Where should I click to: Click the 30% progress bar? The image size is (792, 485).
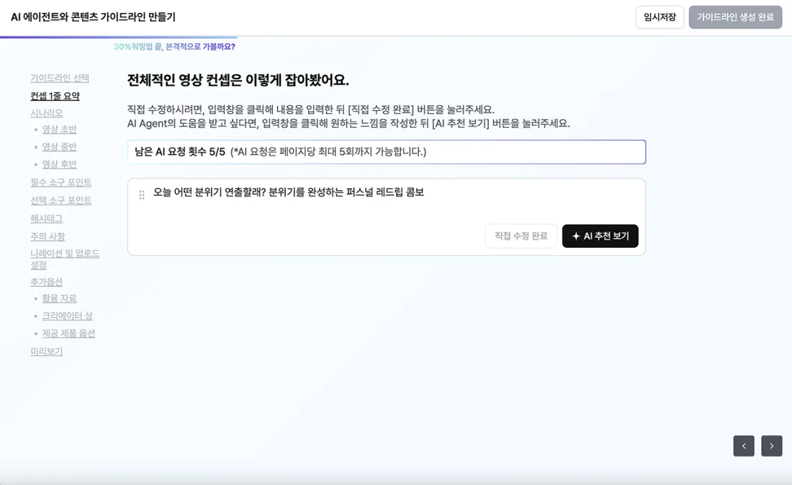[x=119, y=37]
